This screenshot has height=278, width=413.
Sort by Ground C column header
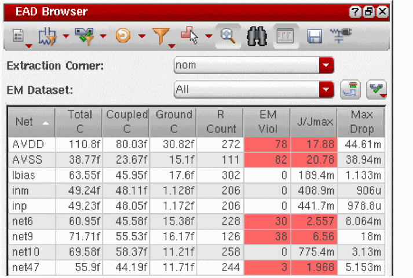173,122
